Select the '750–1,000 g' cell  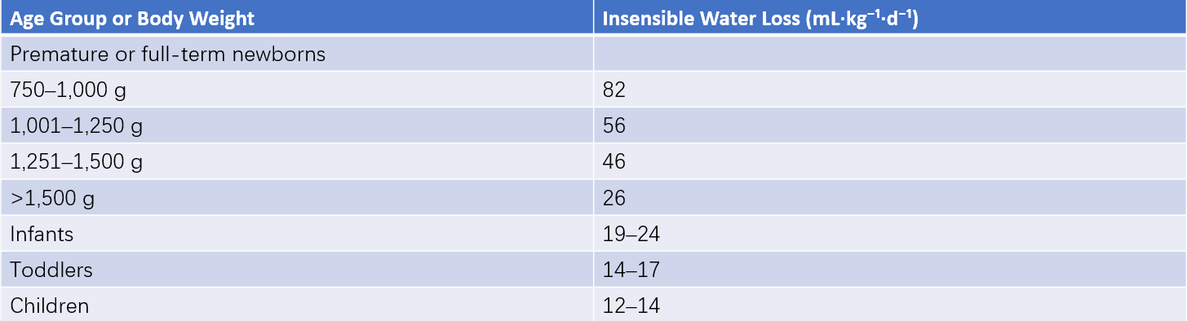pos(297,90)
